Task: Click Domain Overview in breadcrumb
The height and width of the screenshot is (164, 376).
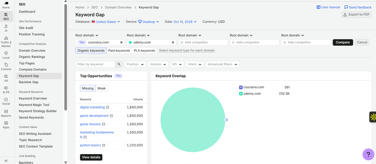Action: coord(118,7)
